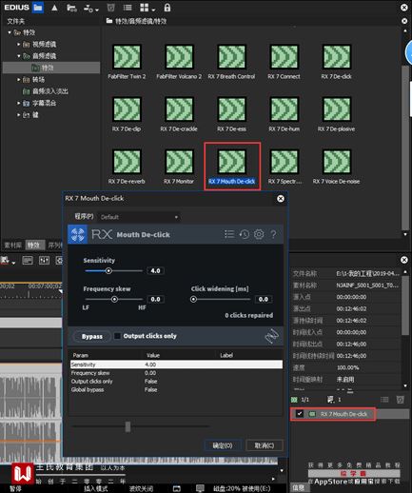Select the RX 7 De-plosive effect
The width and height of the screenshot is (412, 493).
click(x=336, y=114)
